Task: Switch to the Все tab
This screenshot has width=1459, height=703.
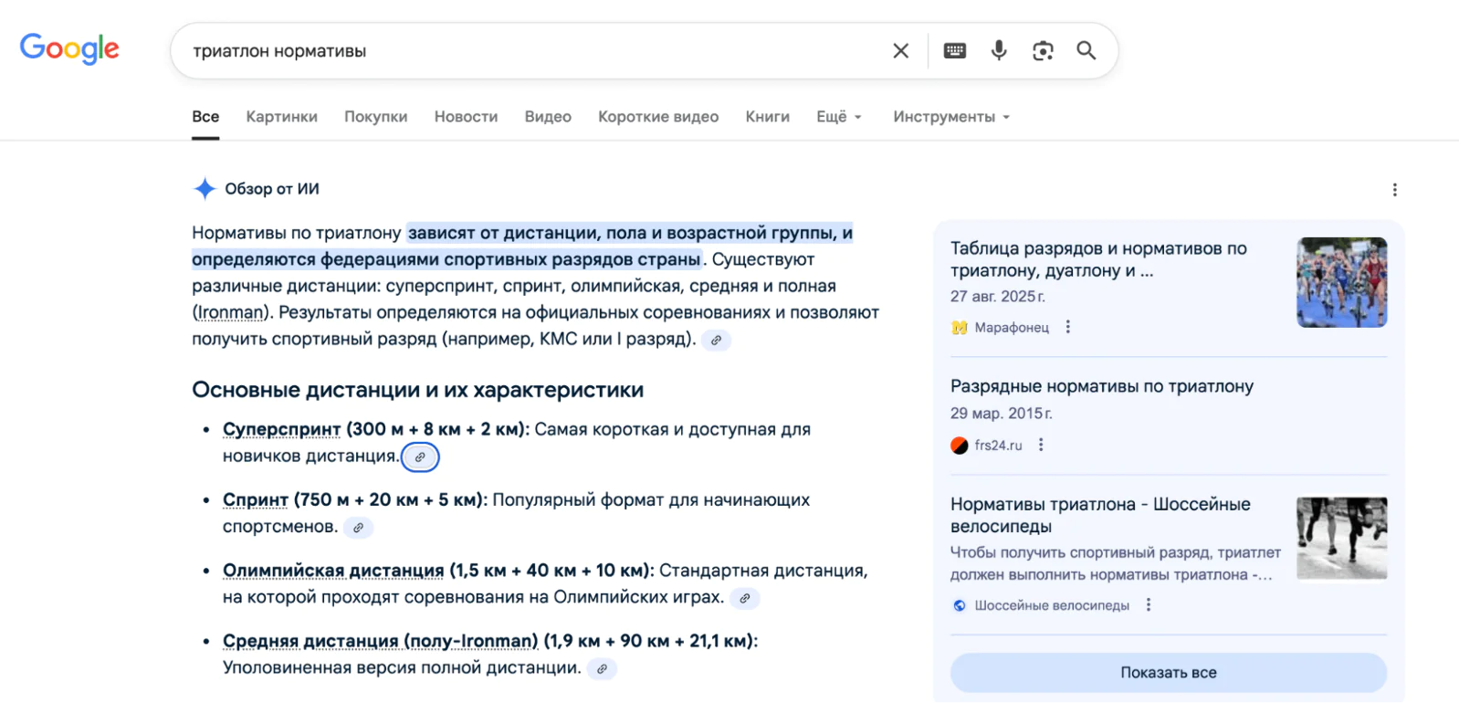Action: click(205, 117)
